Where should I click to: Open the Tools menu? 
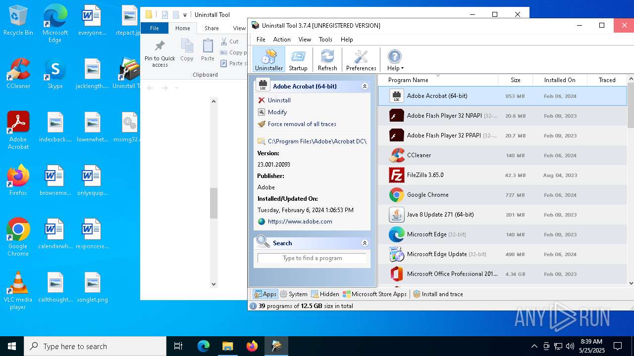pos(325,40)
